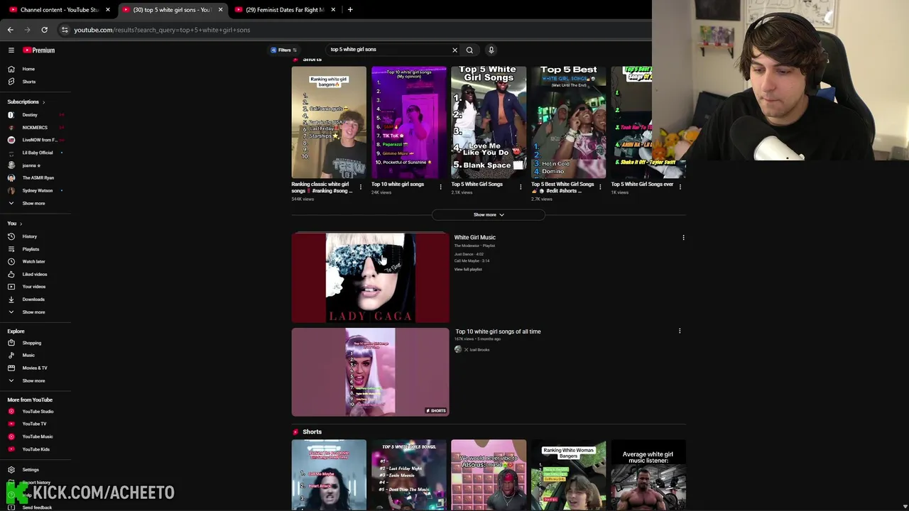
Task: Open NICKMERCS channel subscription
Action: pos(34,128)
